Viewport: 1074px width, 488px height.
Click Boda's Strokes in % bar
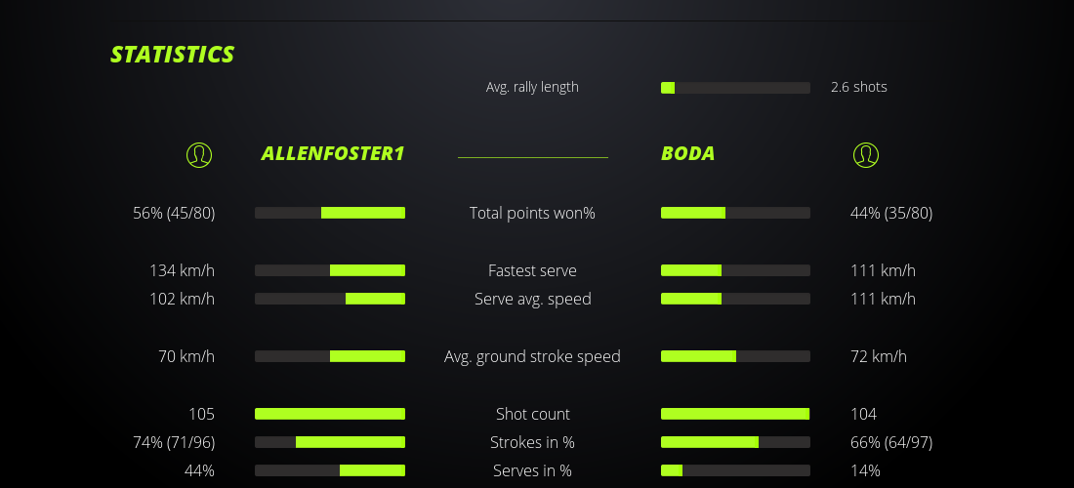735,442
